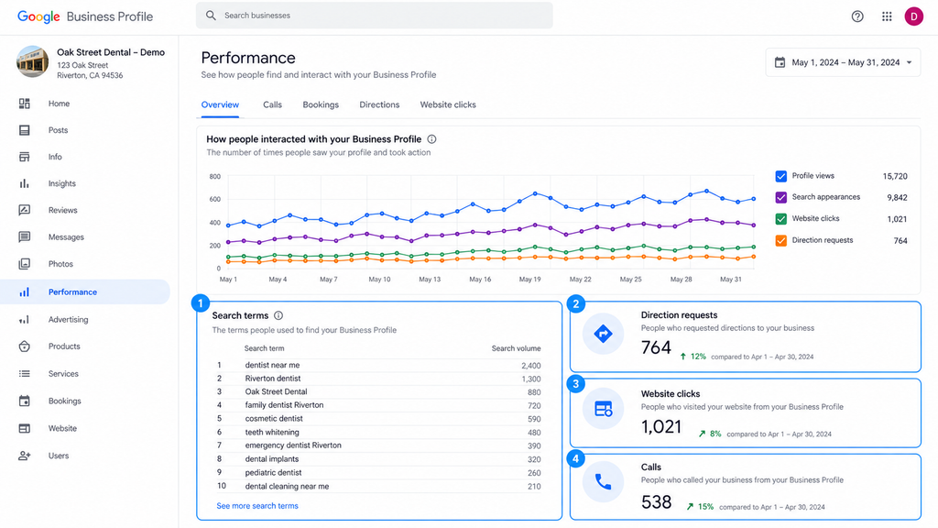938x528 pixels.
Task: Open the Messages icon
Action: pyautogui.click(x=25, y=237)
